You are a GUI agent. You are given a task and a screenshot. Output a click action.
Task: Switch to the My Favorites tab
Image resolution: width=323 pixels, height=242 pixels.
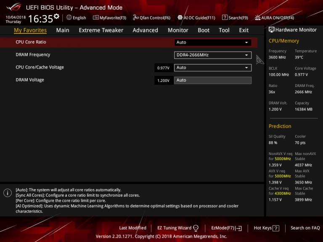30,30
